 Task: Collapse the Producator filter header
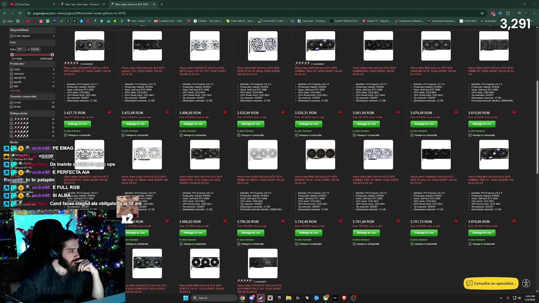click(x=32, y=64)
